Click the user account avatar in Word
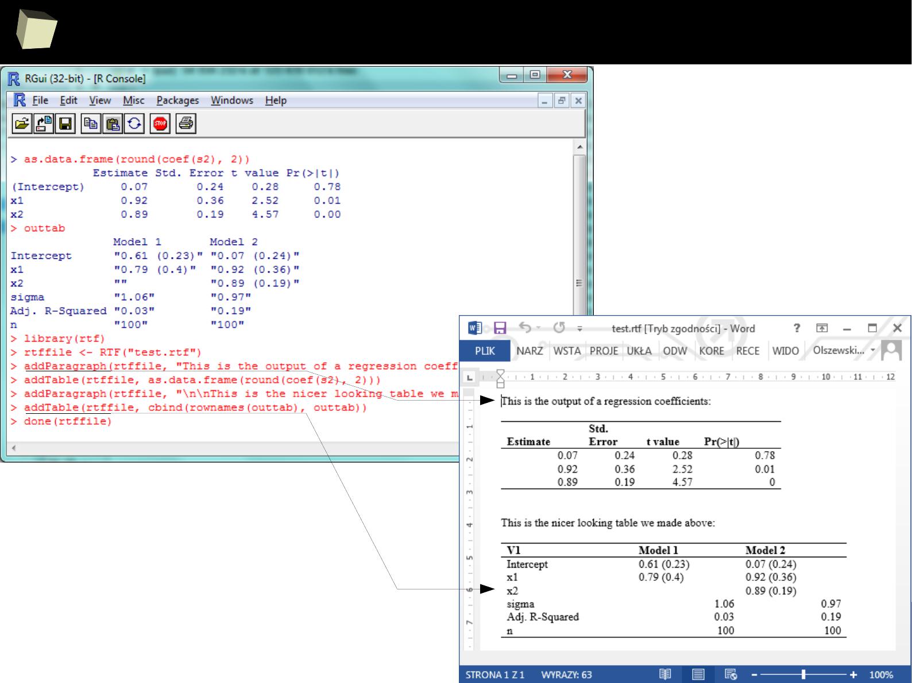 pyautogui.click(x=891, y=350)
